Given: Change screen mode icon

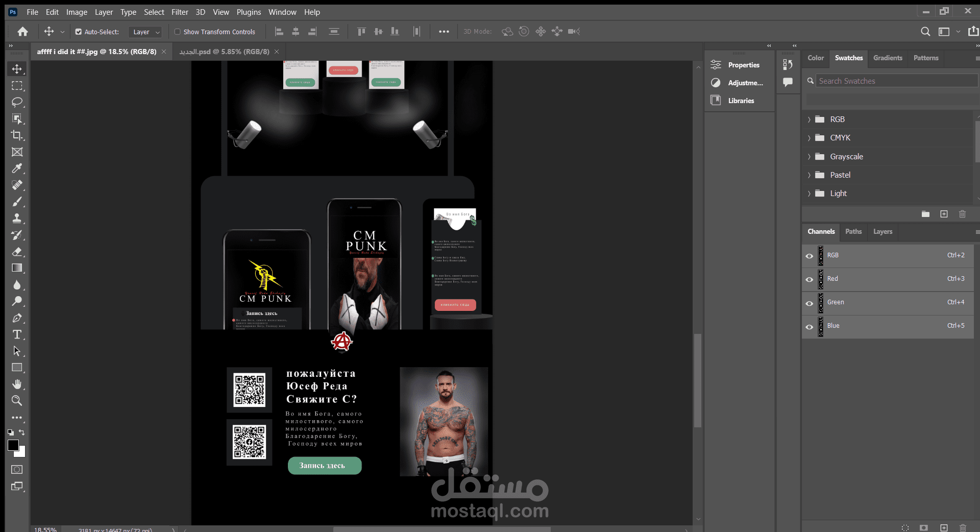Looking at the screenshot, I should coord(17,486).
